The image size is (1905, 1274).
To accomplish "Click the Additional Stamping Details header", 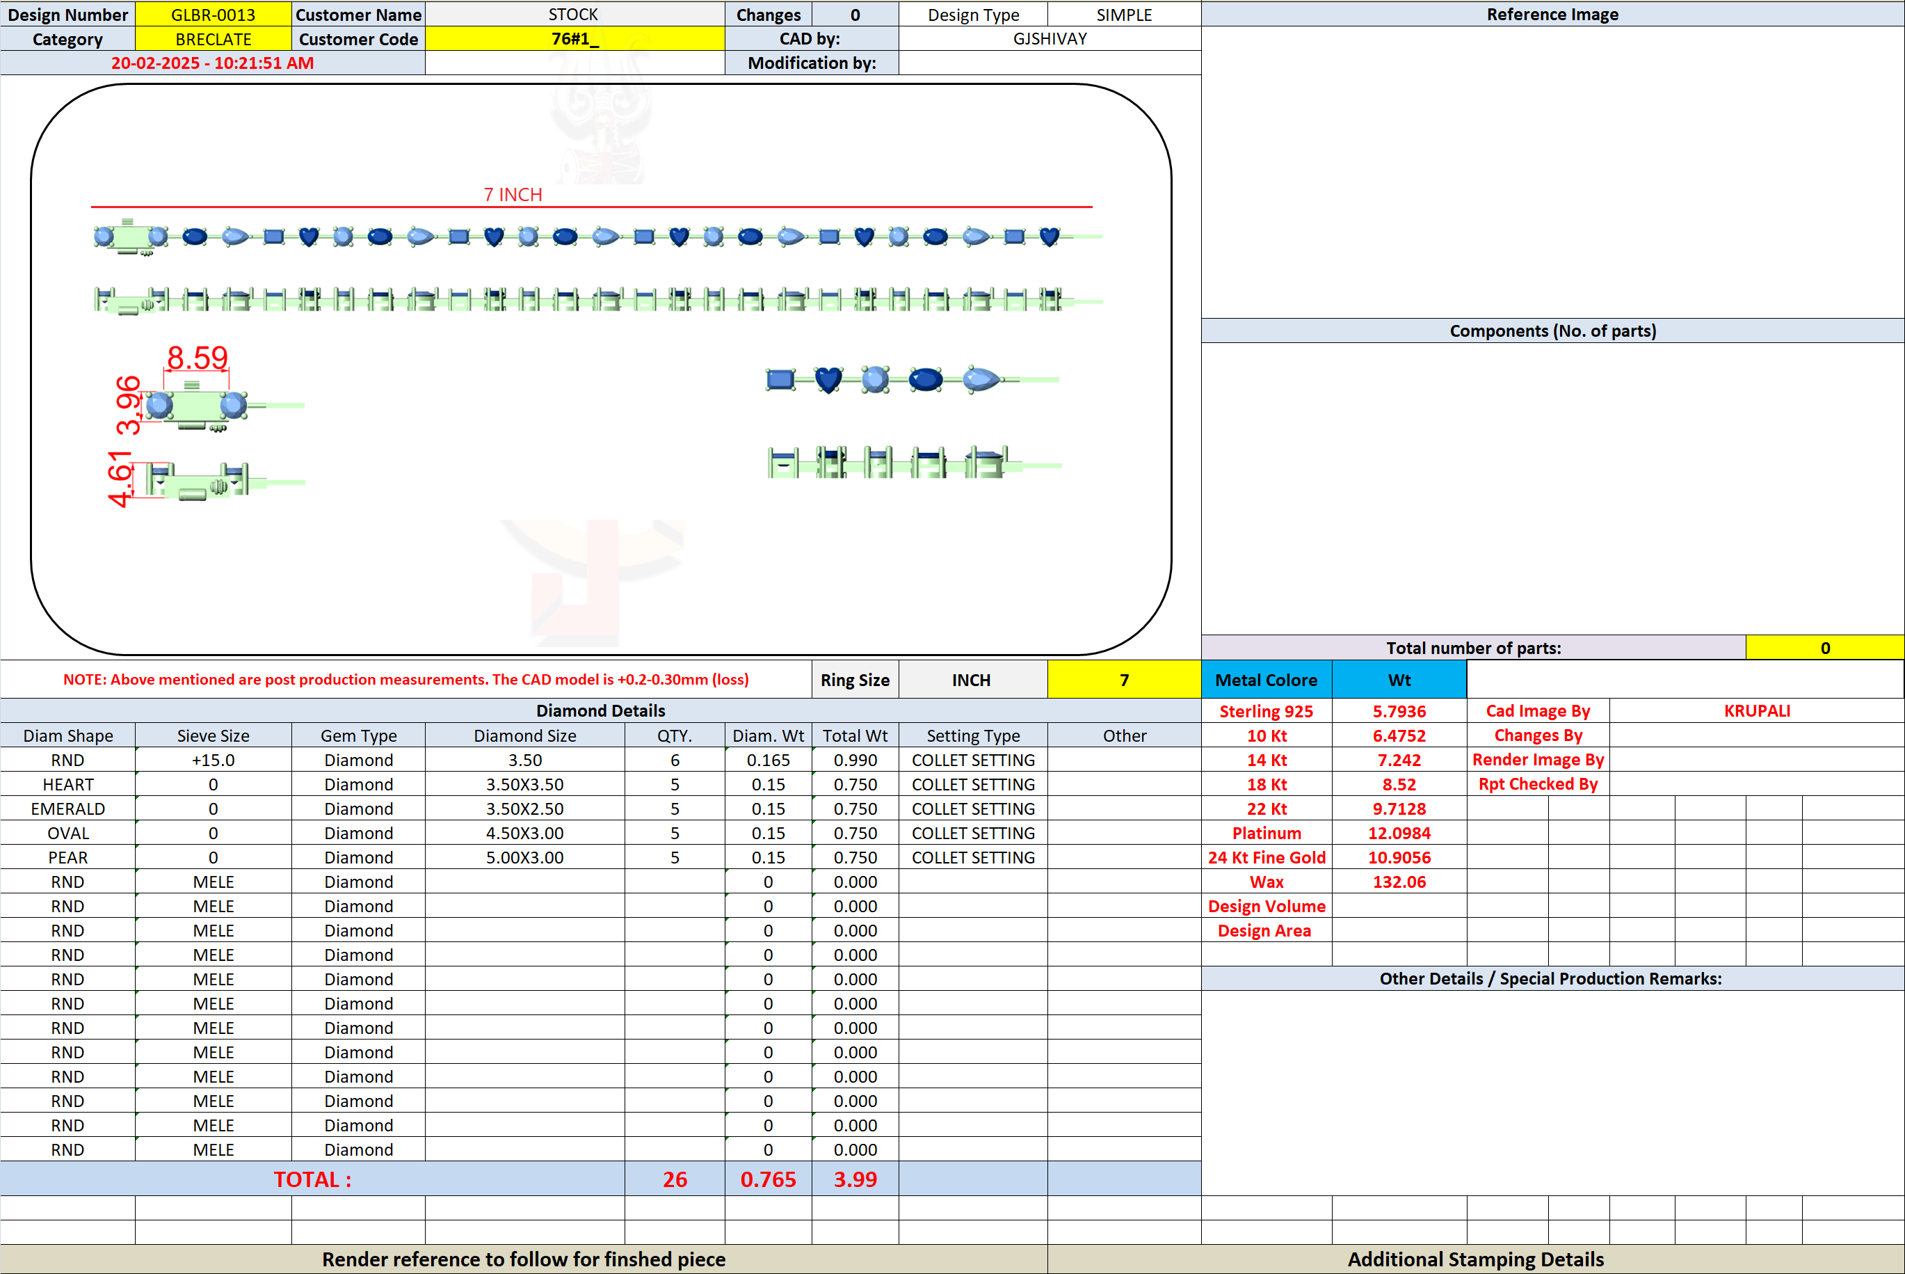I will (x=1475, y=1259).
